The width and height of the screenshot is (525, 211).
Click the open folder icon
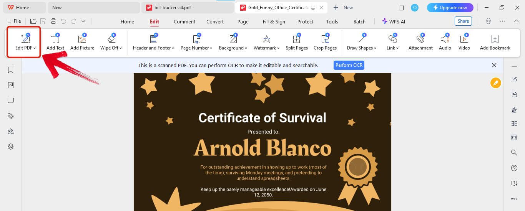tap(33, 21)
